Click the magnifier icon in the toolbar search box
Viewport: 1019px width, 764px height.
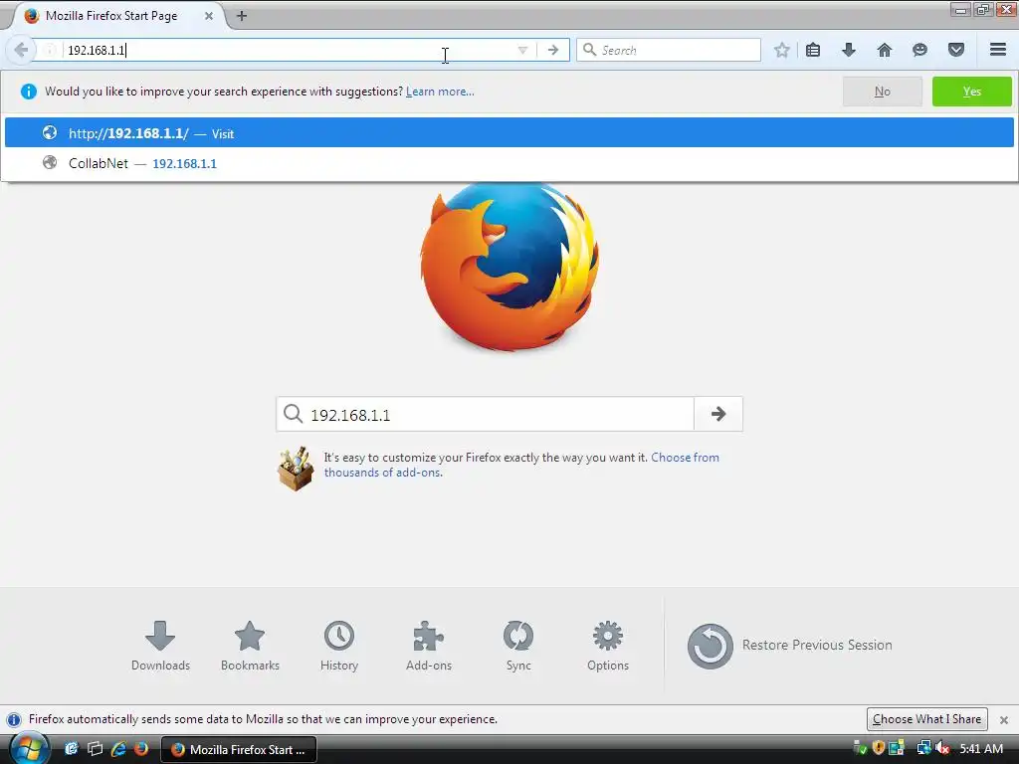pos(589,50)
